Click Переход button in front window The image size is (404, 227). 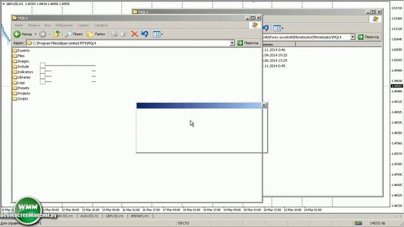point(248,43)
